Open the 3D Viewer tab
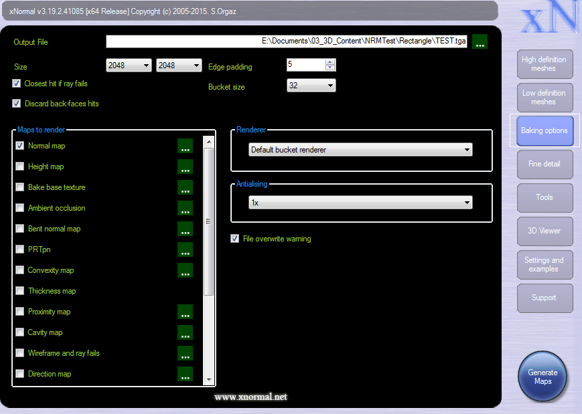The image size is (582, 414). tap(544, 231)
